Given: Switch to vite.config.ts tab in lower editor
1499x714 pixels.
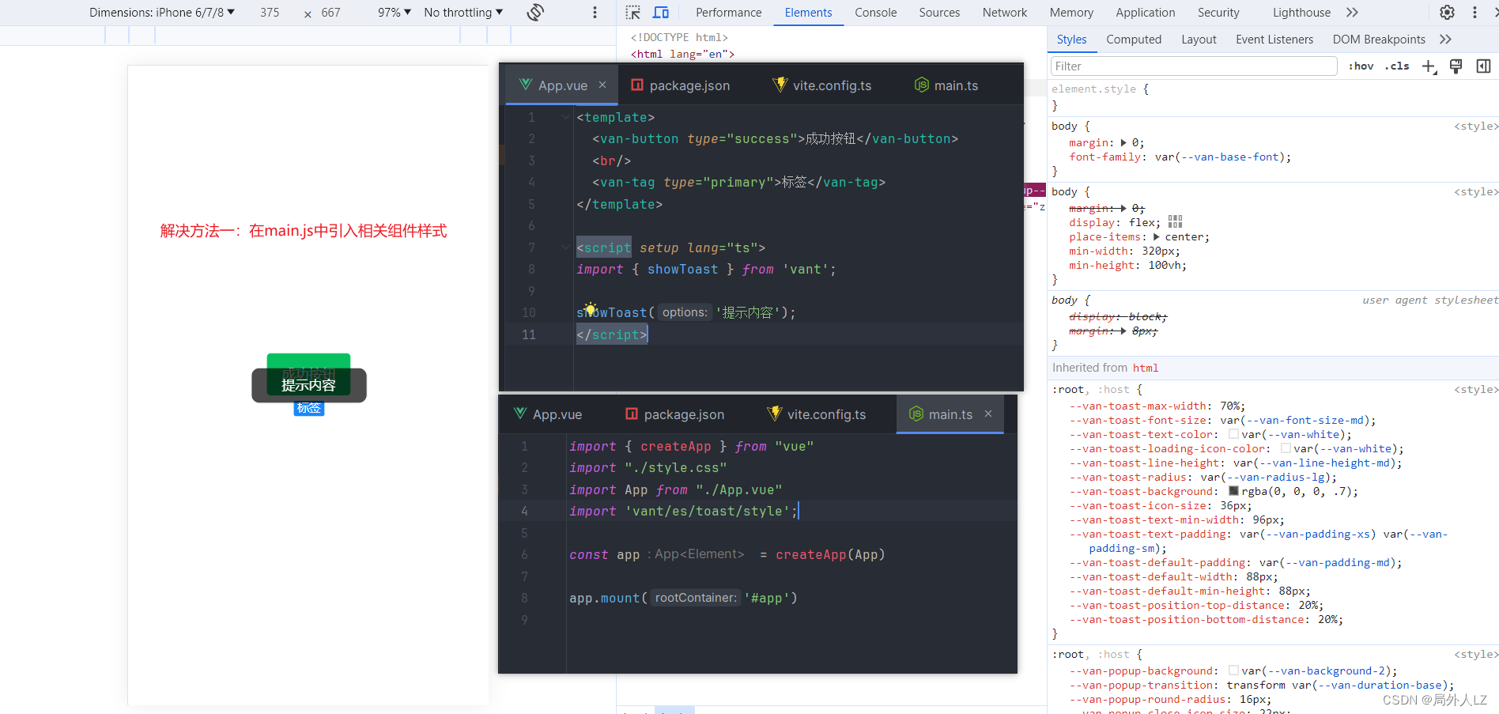Looking at the screenshot, I should pos(817,414).
